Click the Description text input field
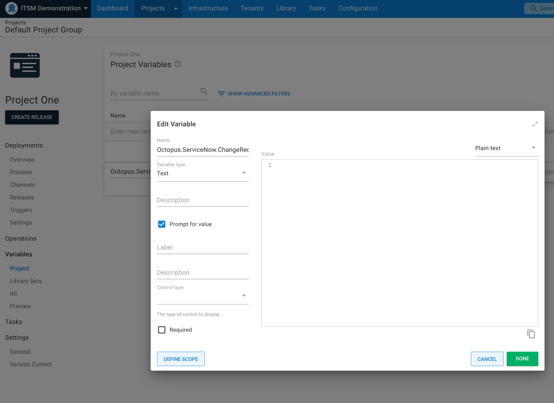This screenshot has width=554, height=403. tap(203, 200)
